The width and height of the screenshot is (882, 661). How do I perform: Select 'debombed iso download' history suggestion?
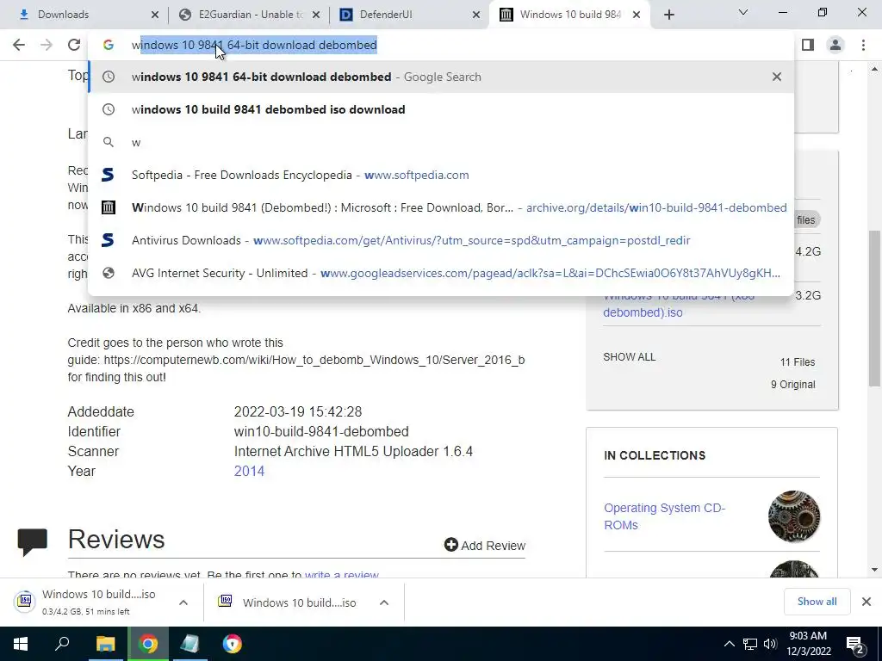(441, 109)
